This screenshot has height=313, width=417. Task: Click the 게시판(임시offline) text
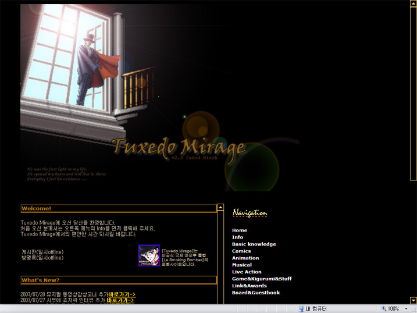[42, 252]
